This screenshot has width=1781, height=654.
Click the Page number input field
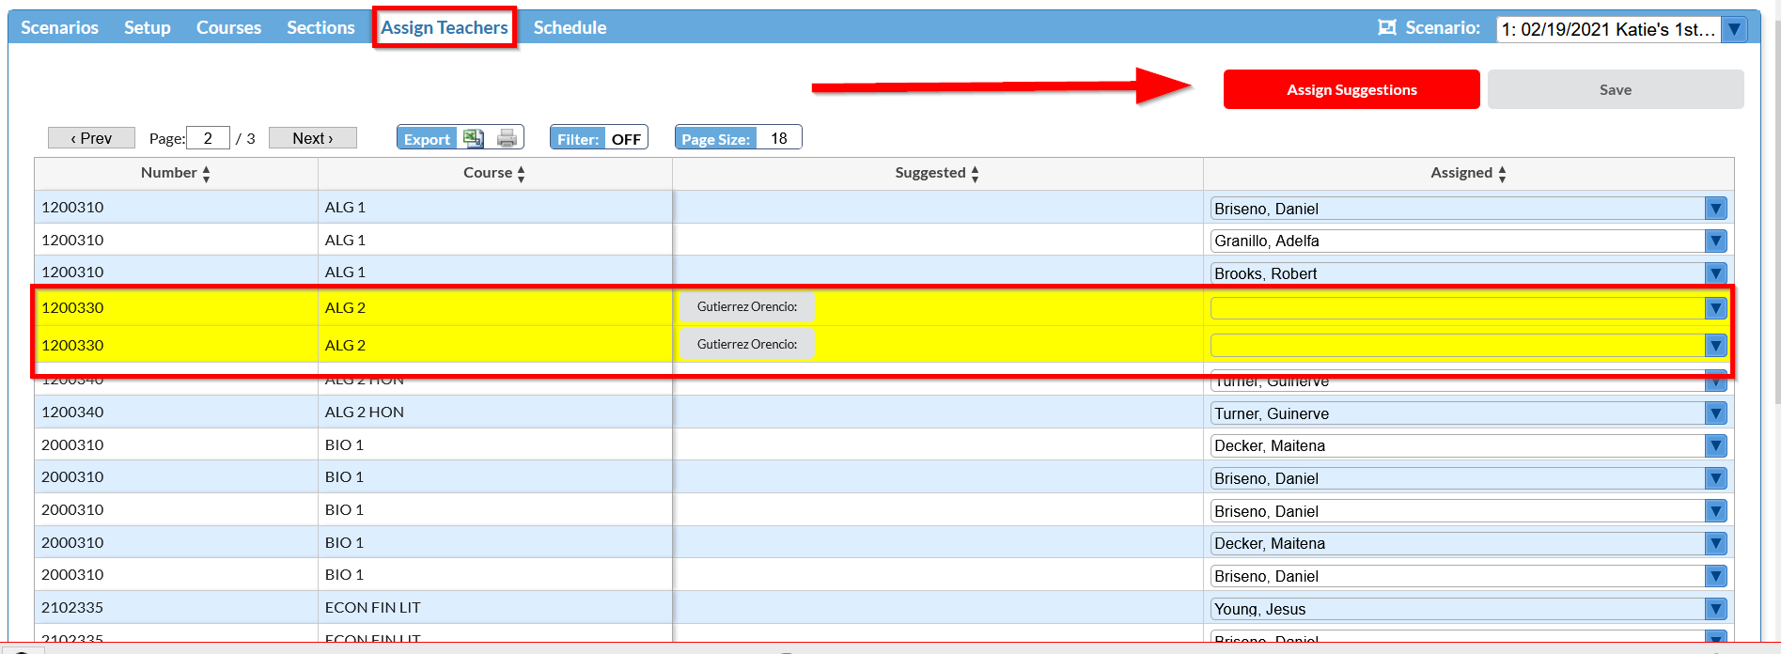(208, 138)
